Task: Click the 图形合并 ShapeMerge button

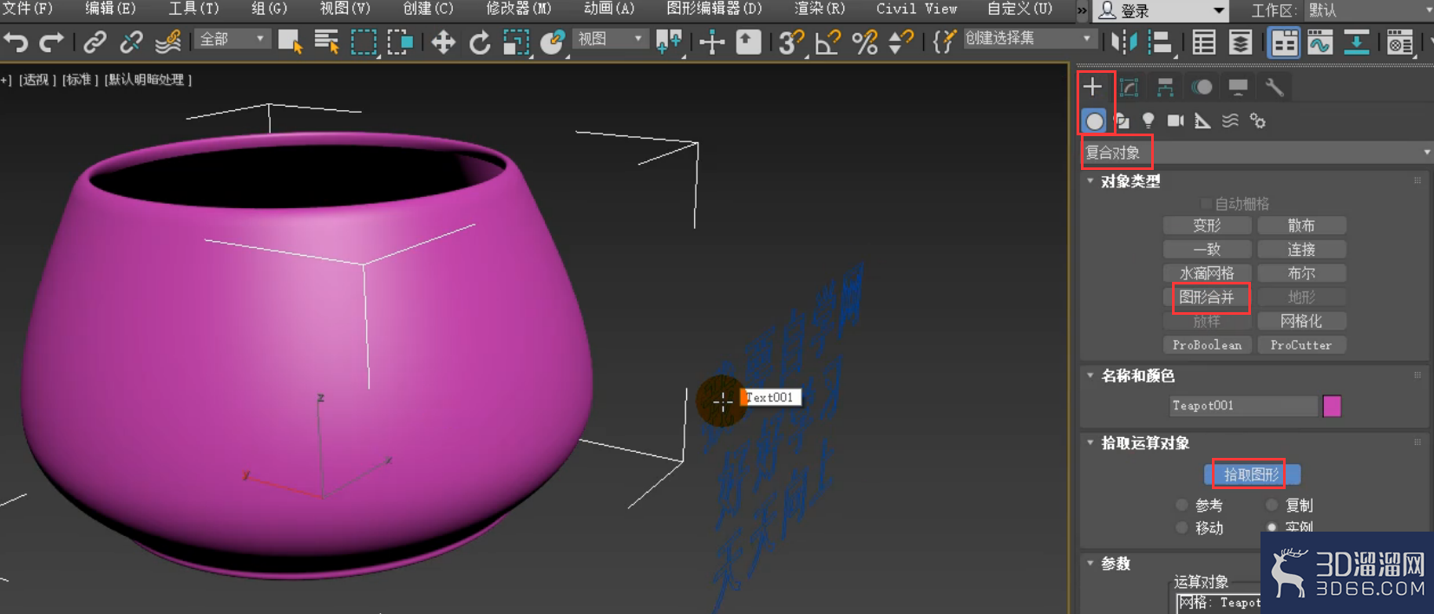Action: point(1207,297)
